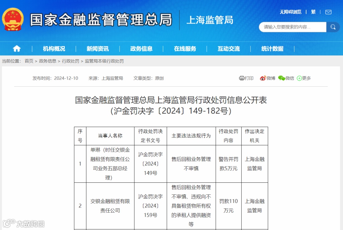The height and width of the screenshot is (230, 343).
Task: Click the printer icon to print
Action: (x=241, y=78)
